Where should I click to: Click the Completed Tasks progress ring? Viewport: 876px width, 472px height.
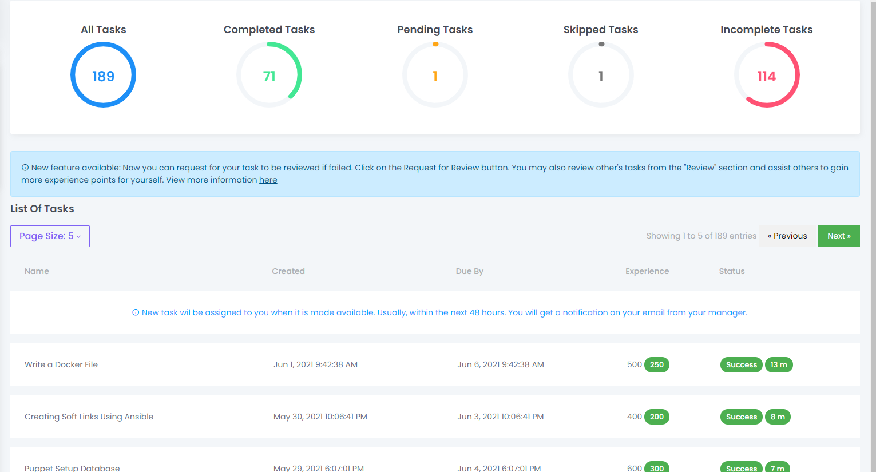click(x=269, y=75)
